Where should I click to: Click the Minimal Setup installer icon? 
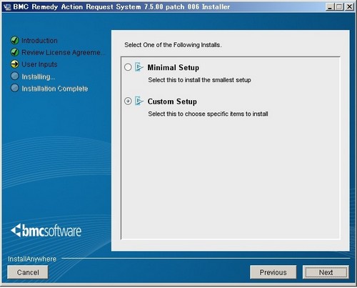139,67
